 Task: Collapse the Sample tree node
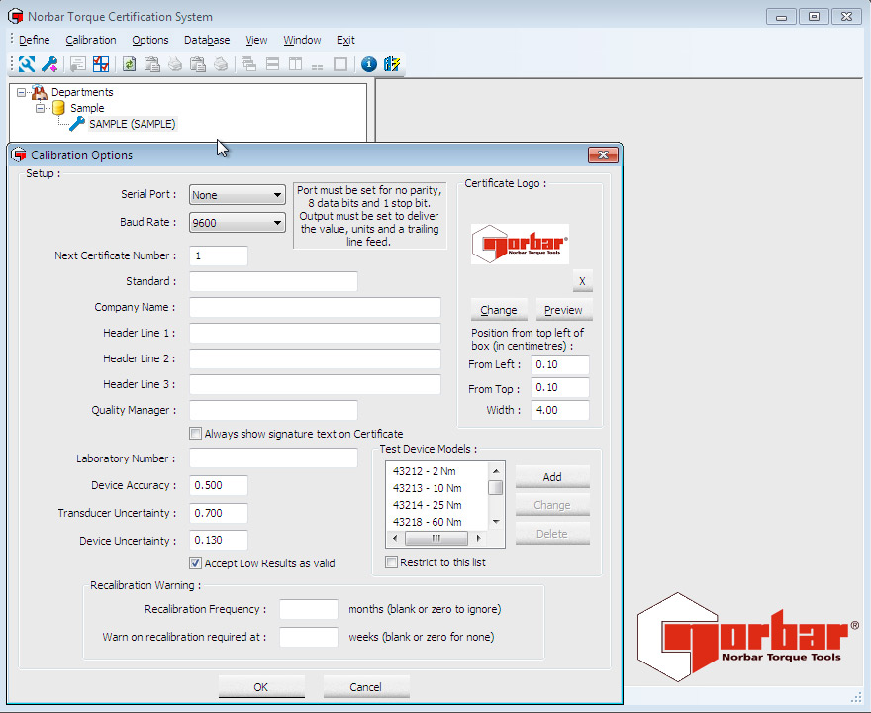click(x=40, y=108)
